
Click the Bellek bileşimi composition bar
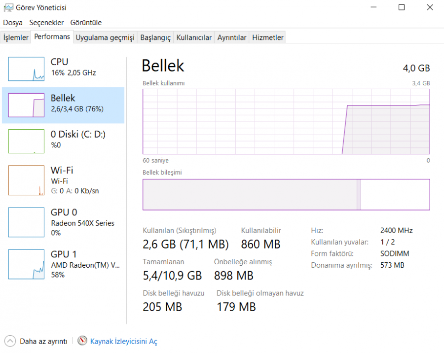coord(286,195)
